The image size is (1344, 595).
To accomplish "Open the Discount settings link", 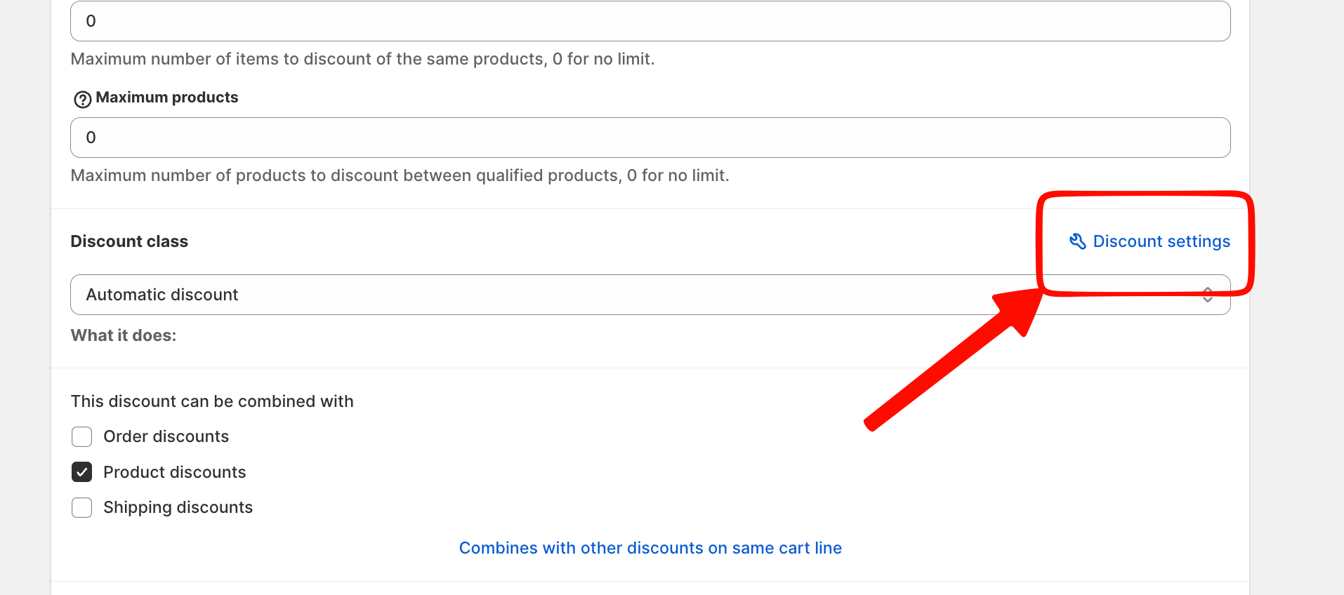I will pos(1149,241).
